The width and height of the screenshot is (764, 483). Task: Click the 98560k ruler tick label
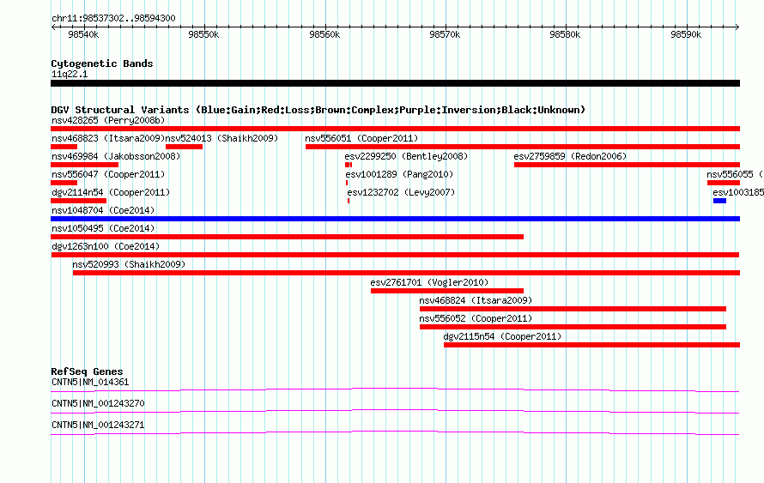[x=324, y=34]
